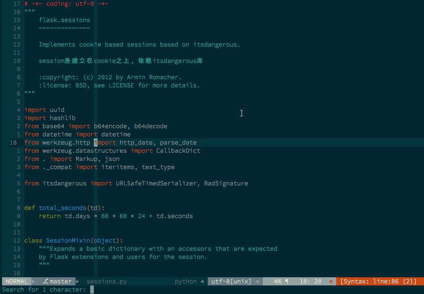Viewport: 424px width, 294px height.
Task: Click 'hashlib' in import statement
Action: coord(62,118)
